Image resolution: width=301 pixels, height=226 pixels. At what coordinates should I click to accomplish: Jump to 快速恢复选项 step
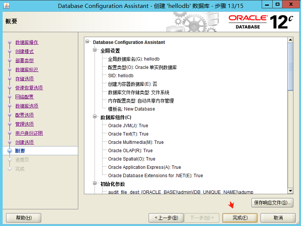(29, 87)
